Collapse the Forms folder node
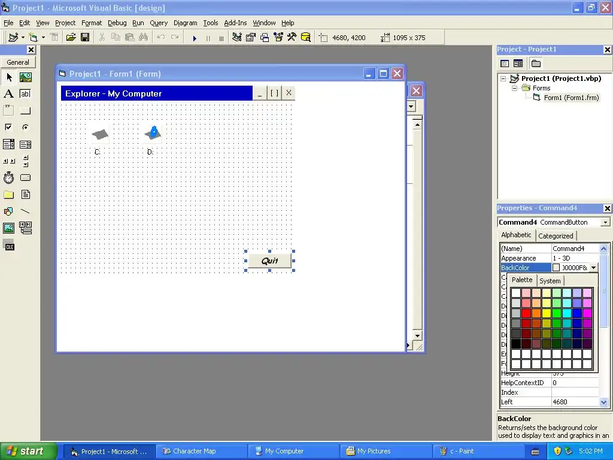The width and height of the screenshot is (613, 460). (514, 89)
